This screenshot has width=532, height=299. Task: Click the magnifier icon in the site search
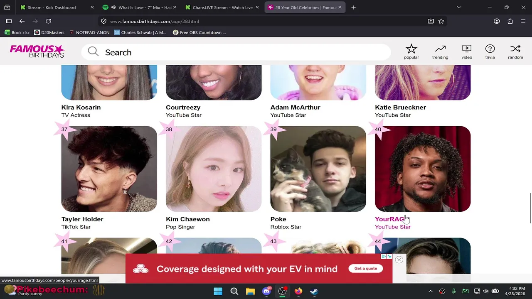(93, 52)
